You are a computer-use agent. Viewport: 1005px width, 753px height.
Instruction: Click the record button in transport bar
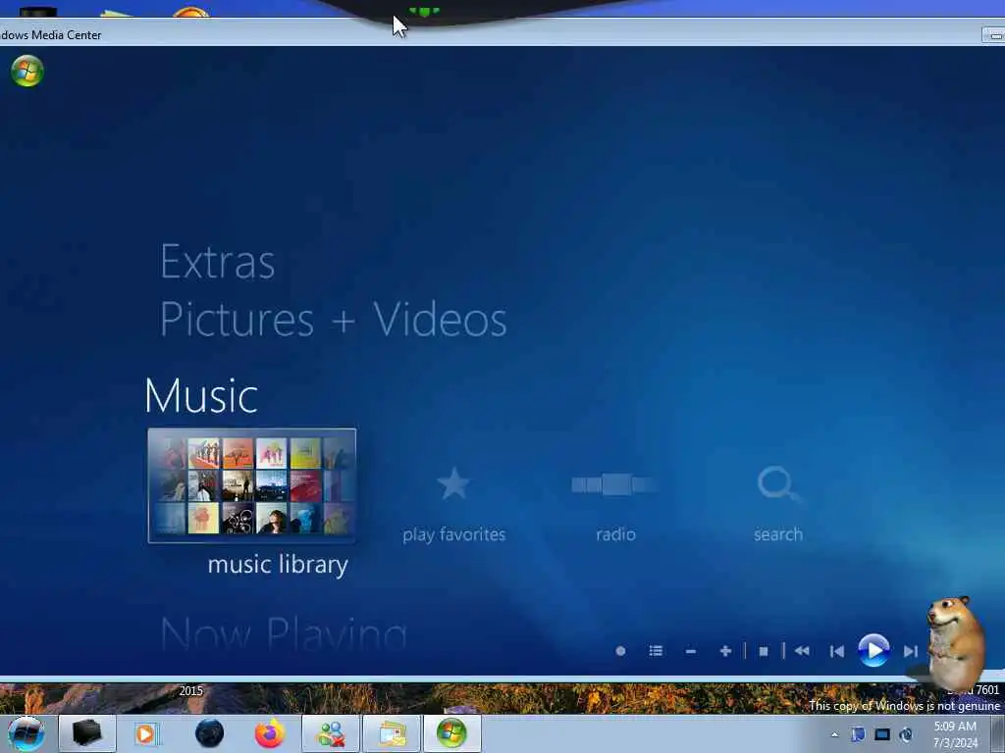tap(620, 651)
